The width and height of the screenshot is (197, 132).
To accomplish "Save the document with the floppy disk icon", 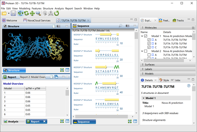I will click(x=13, y=13).
